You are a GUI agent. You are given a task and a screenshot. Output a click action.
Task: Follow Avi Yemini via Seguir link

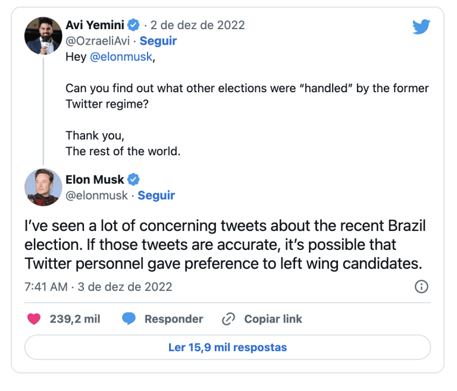(158, 41)
